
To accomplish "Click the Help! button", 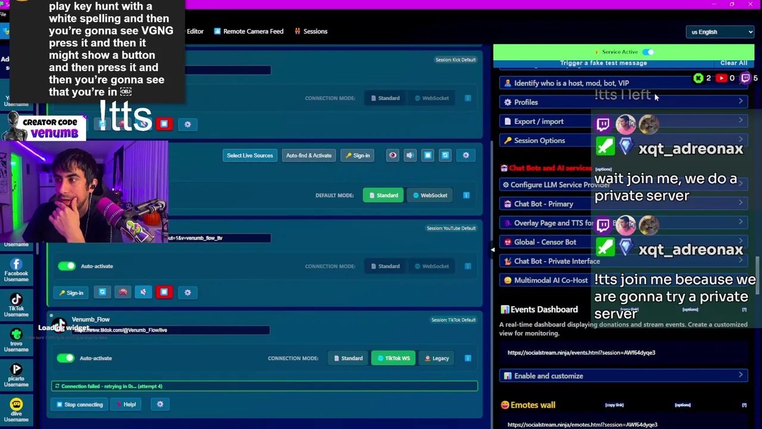I will click(x=126, y=405).
